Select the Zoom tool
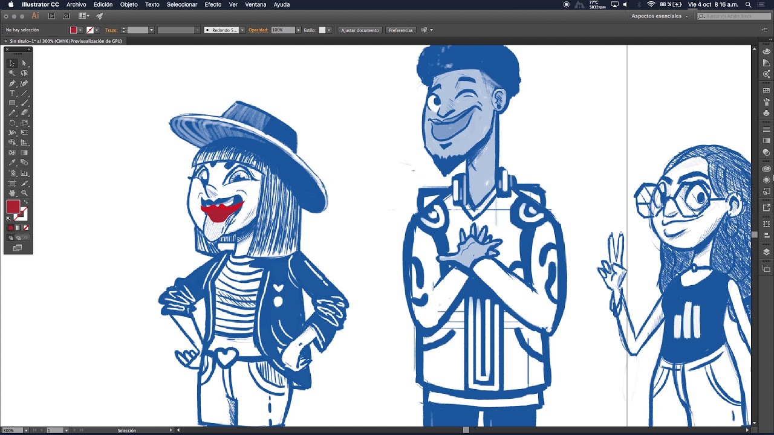This screenshot has height=435, width=774. tap(24, 193)
